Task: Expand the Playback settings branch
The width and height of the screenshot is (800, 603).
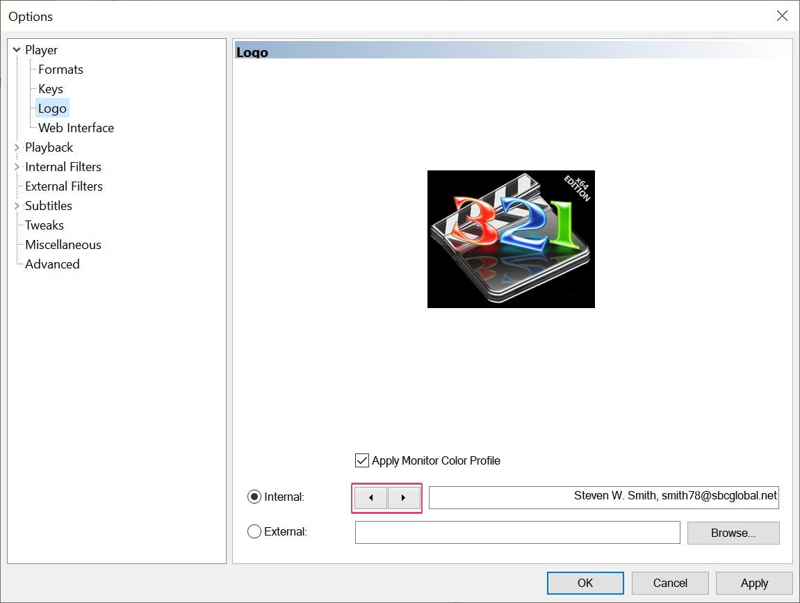Action: (x=16, y=147)
